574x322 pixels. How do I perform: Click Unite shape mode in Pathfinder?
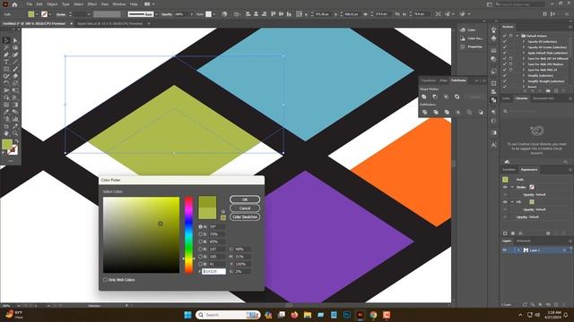pos(424,97)
